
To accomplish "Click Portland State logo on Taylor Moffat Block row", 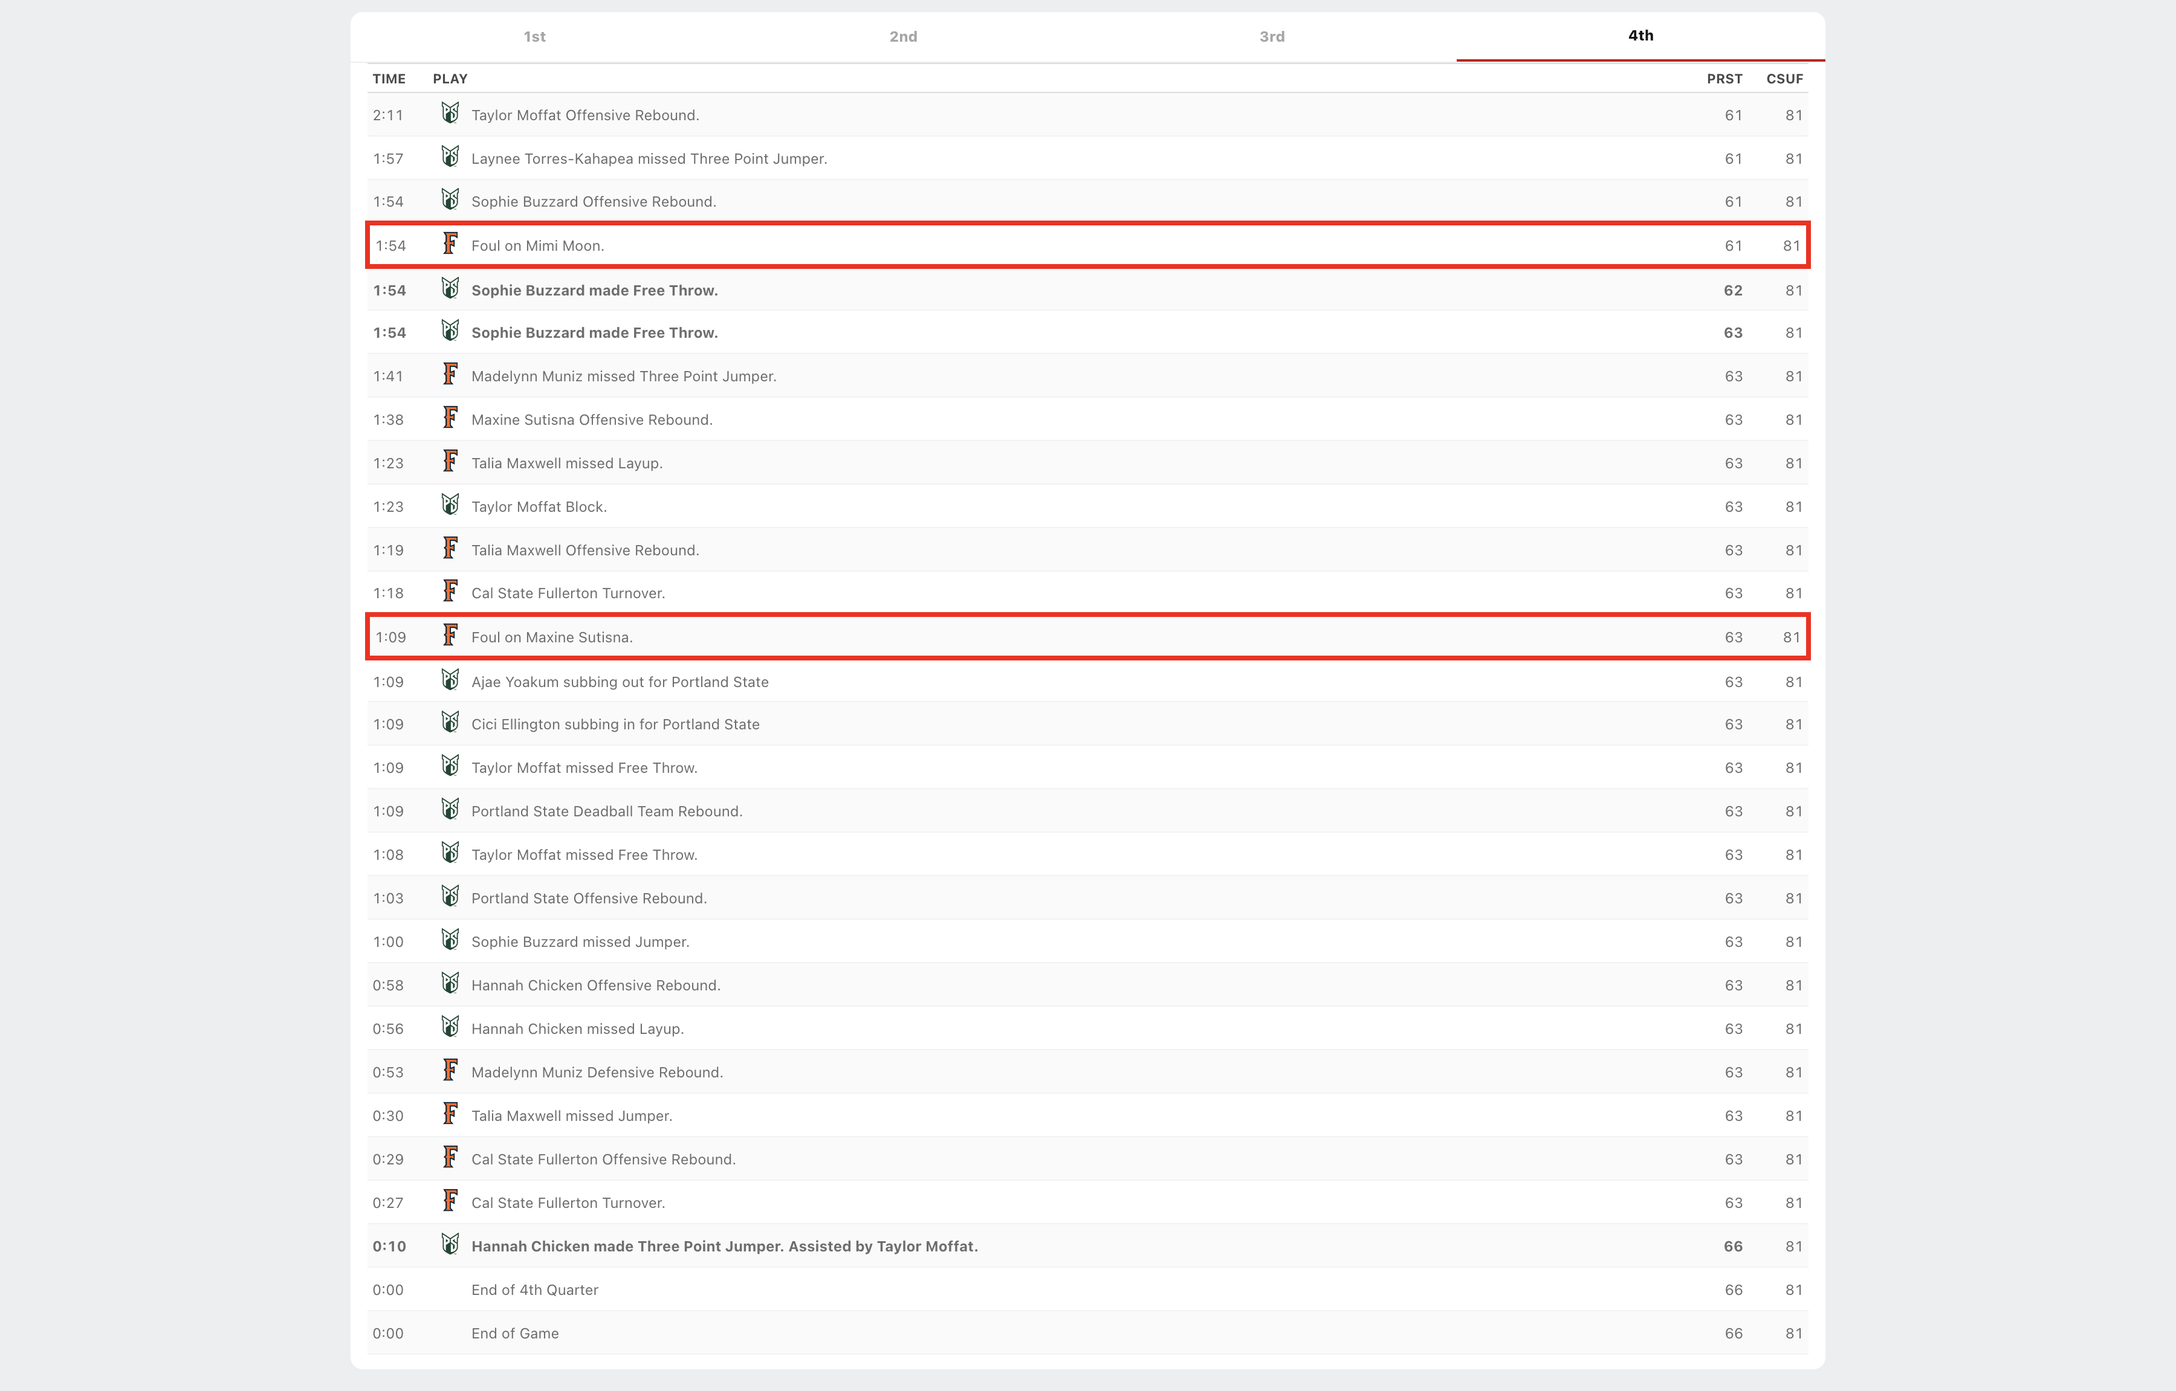I will click(450, 505).
